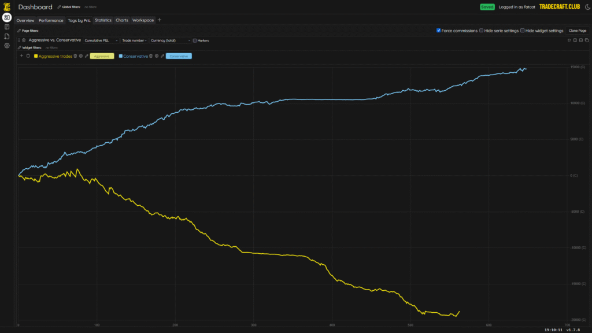Open the Currency (total) dropdown
Viewport: 592px width, 333px height.
coord(170,40)
